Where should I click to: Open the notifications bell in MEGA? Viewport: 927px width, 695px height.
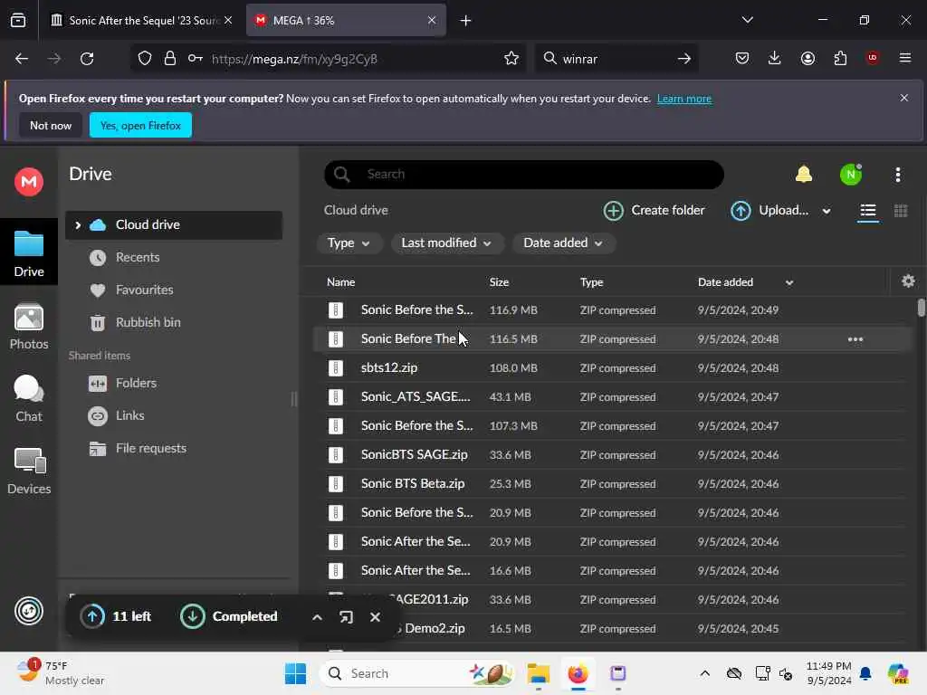point(804,175)
